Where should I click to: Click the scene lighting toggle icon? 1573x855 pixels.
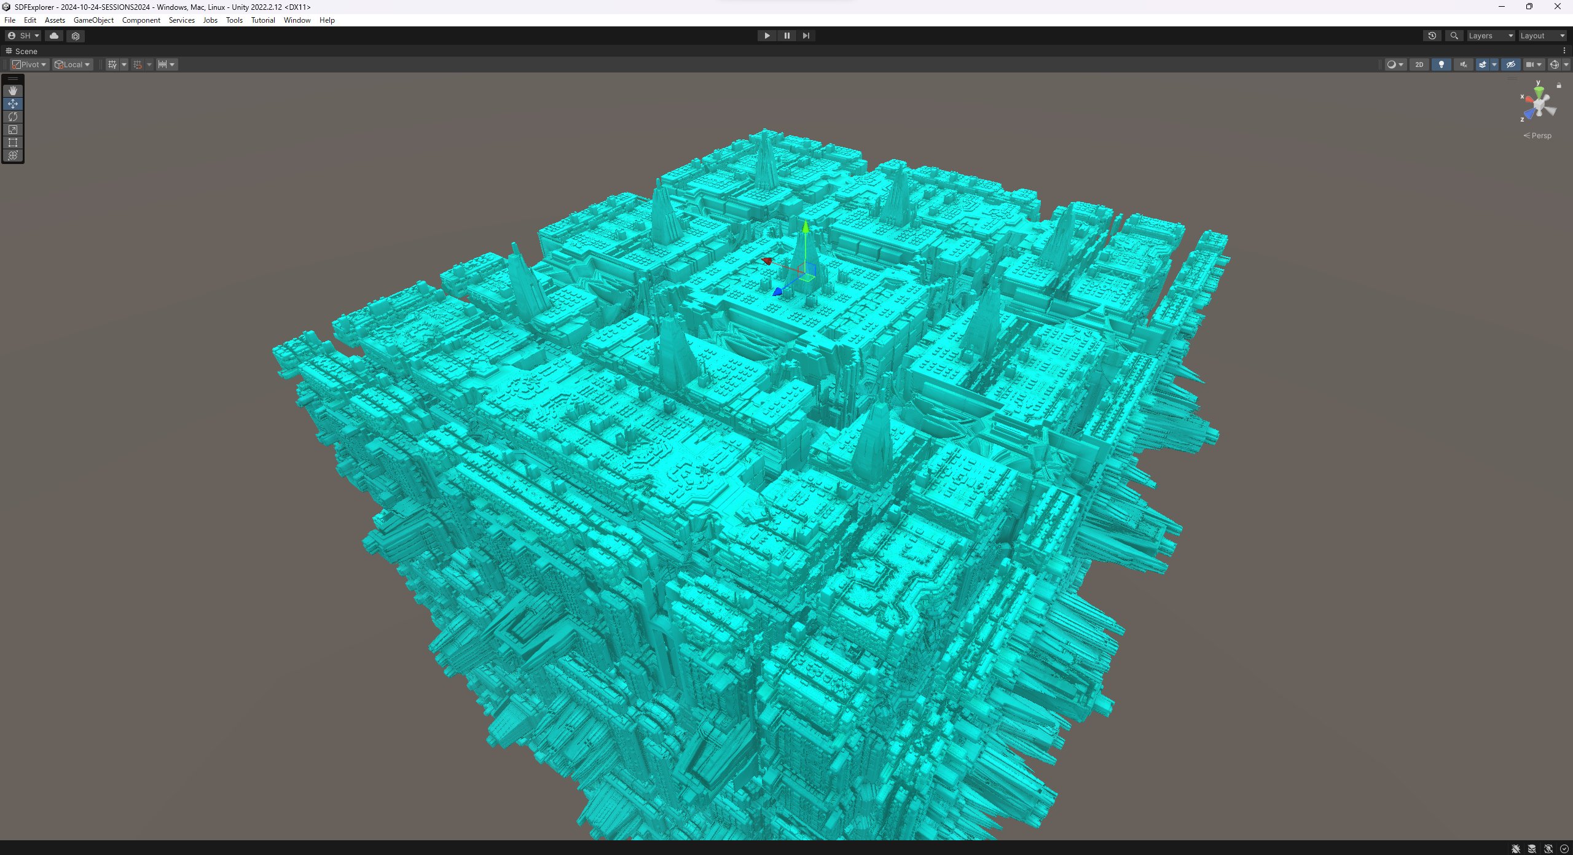[1442, 64]
